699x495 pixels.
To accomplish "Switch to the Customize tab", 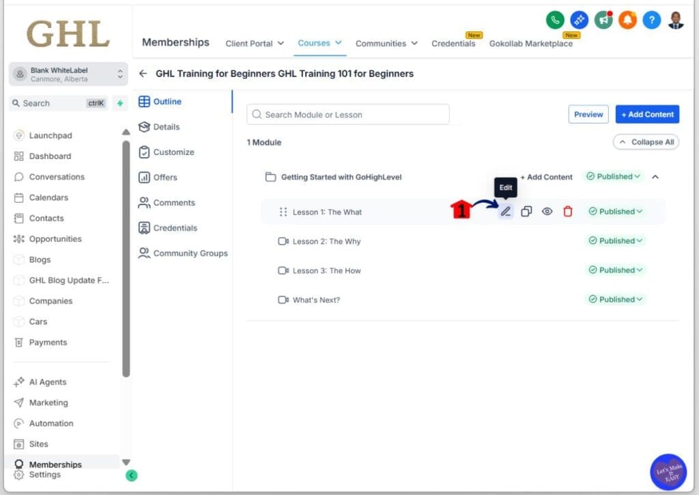I will (x=176, y=152).
